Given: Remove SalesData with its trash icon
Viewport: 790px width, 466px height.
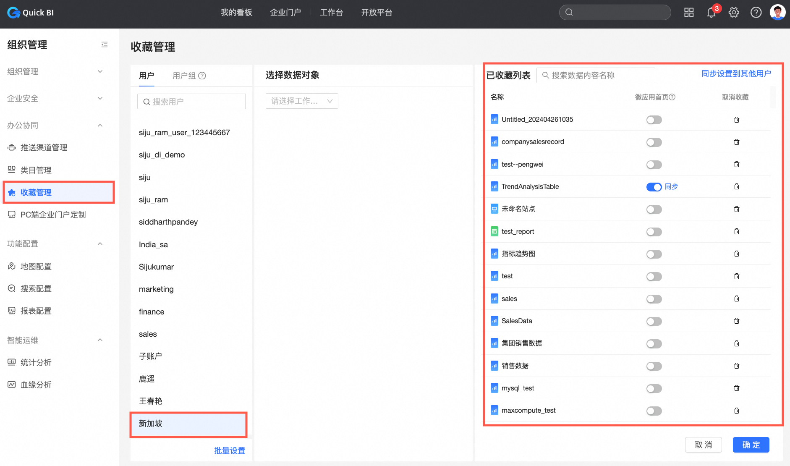Looking at the screenshot, I should pyautogui.click(x=737, y=321).
